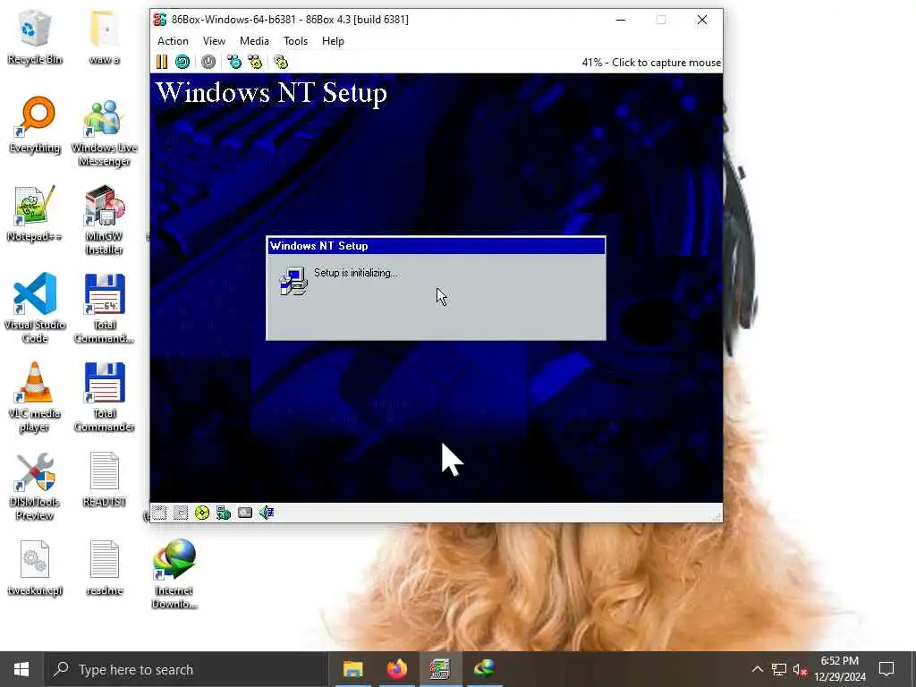916x687 pixels.
Task: Close the 86Box window
Action: pos(702,20)
